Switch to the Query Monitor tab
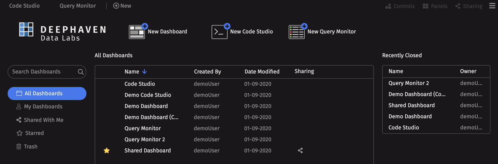 tap(78, 6)
